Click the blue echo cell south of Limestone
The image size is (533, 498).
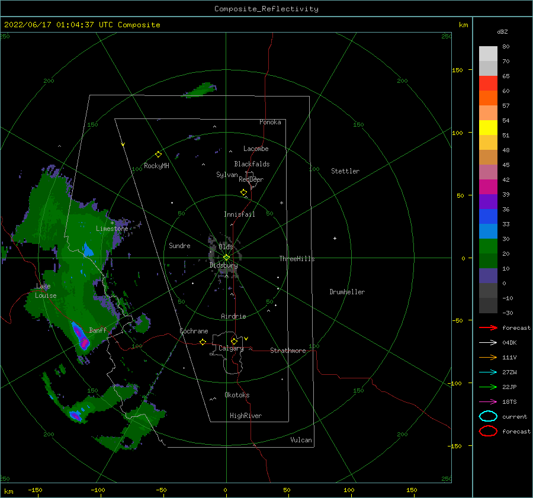[88, 250]
